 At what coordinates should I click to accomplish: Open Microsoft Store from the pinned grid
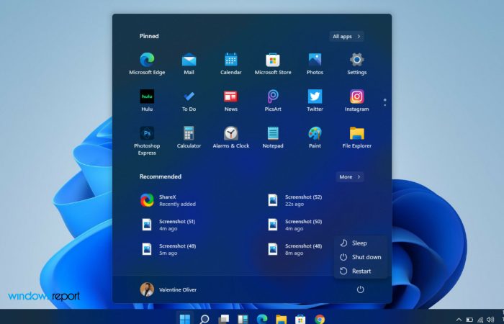[273, 64]
